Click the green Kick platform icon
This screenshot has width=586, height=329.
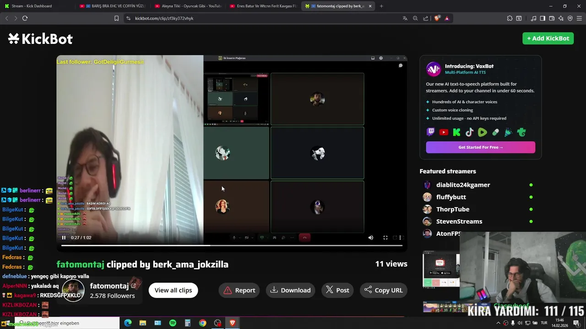click(456, 133)
